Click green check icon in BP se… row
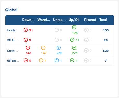Screen dimensions: 119x98 [x=72, y=60]
